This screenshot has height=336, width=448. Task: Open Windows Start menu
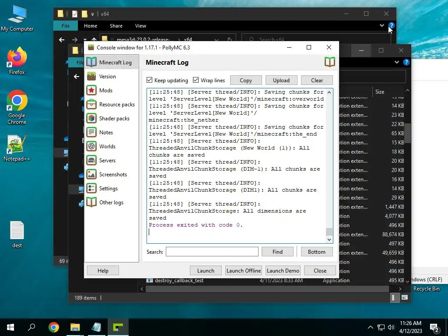pyautogui.click(x=10, y=327)
